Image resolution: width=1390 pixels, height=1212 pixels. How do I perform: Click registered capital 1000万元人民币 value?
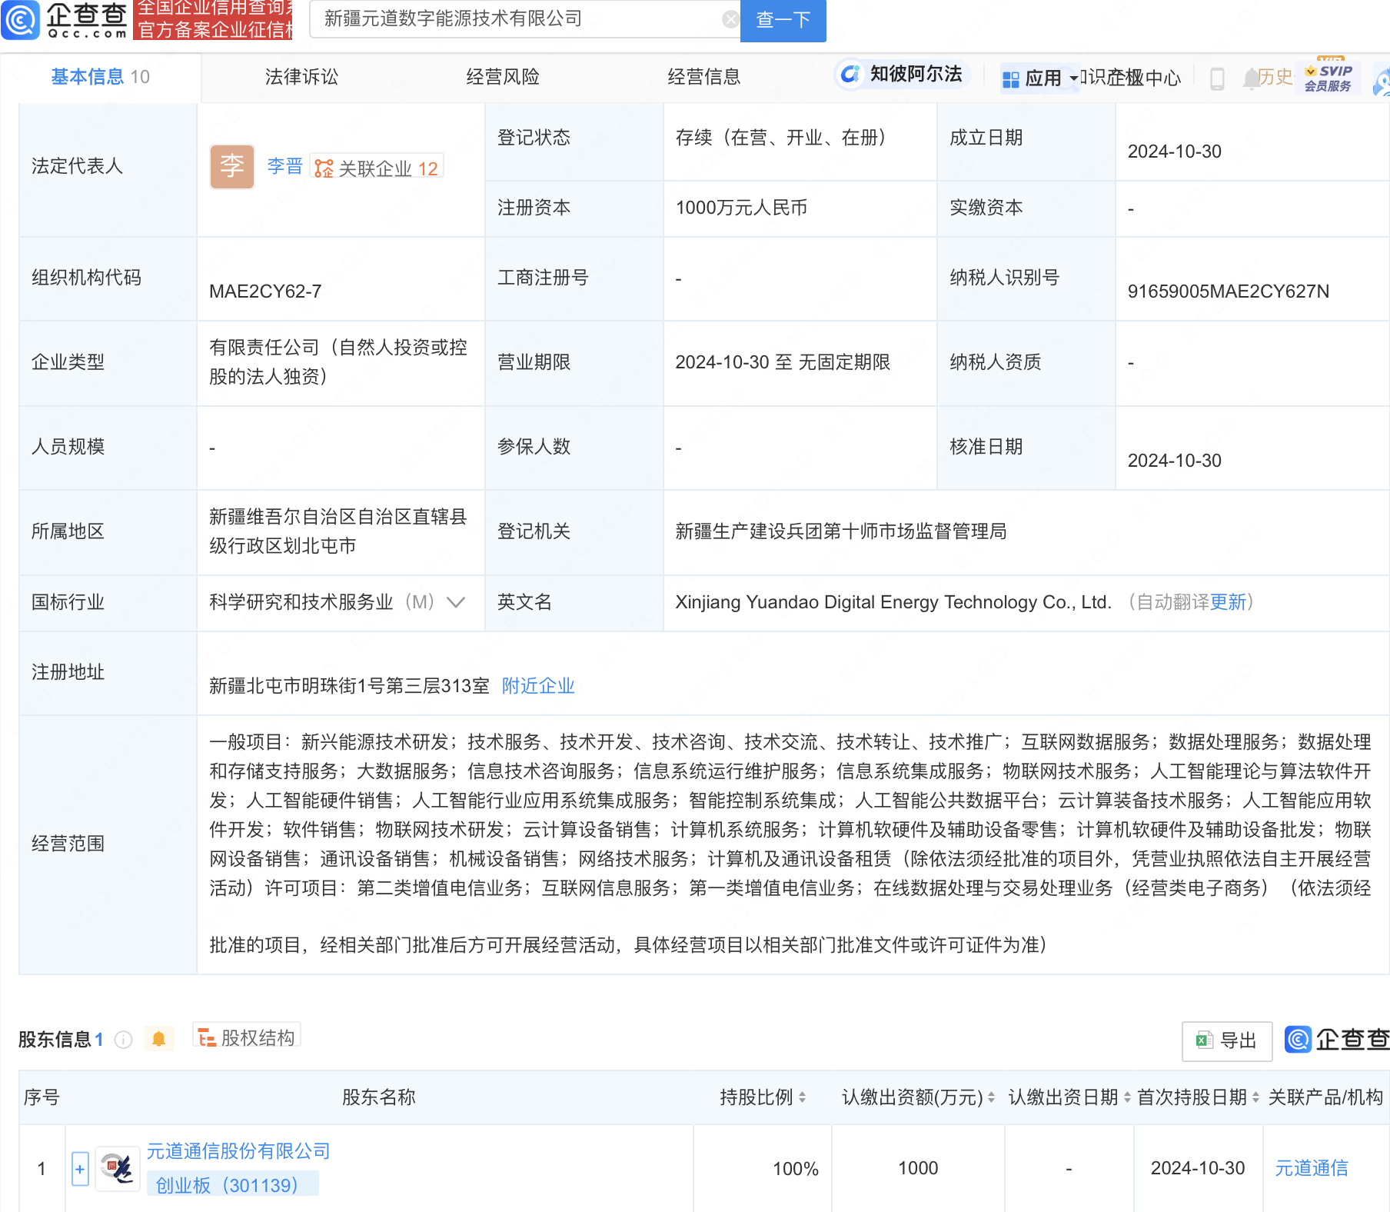click(x=741, y=208)
